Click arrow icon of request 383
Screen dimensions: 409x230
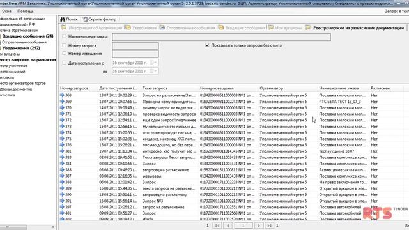[x=62, y=157]
